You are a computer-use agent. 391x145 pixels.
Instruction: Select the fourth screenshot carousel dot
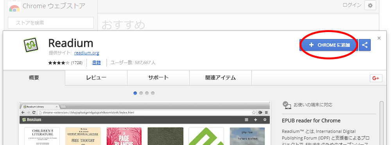pos(153,93)
